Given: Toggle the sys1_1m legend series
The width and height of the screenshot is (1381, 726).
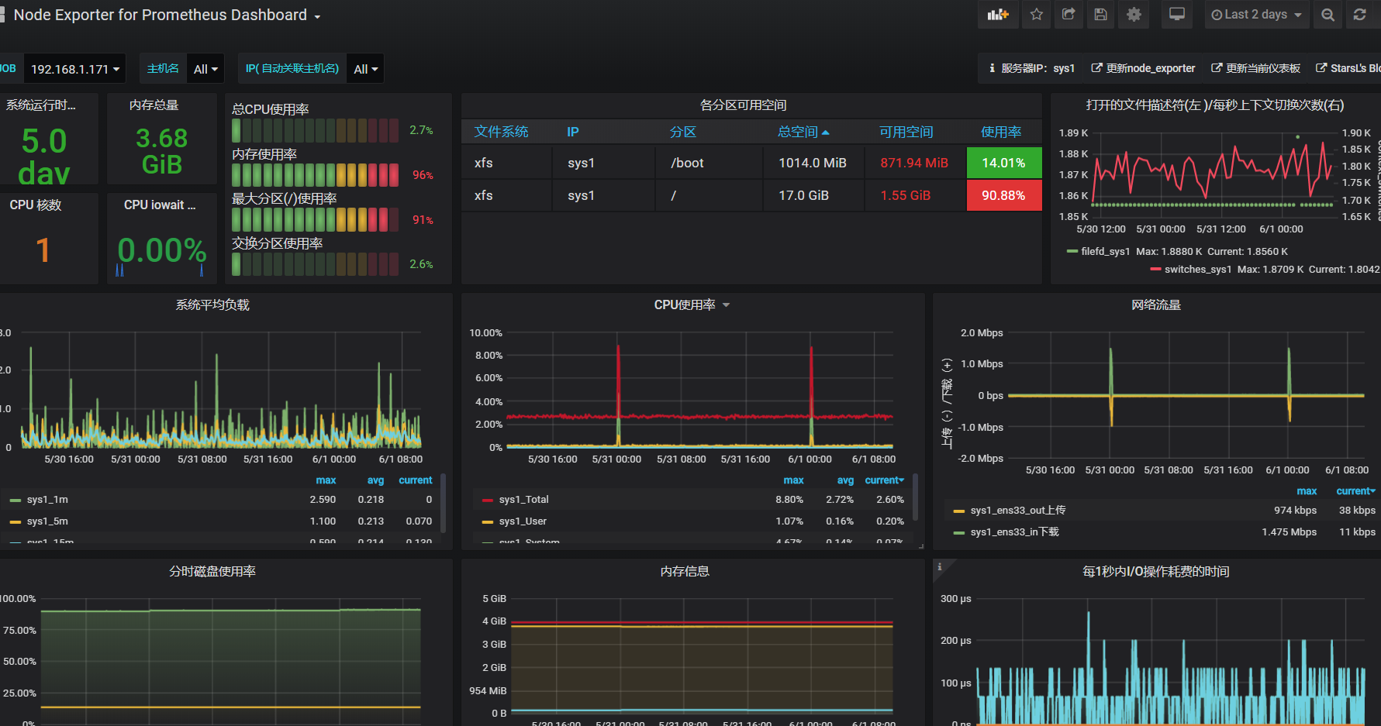Looking at the screenshot, I should pyautogui.click(x=47, y=500).
